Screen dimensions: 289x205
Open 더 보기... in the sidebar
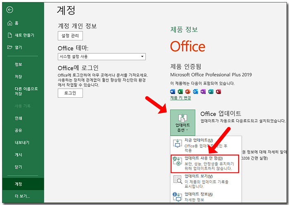coord(23,196)
